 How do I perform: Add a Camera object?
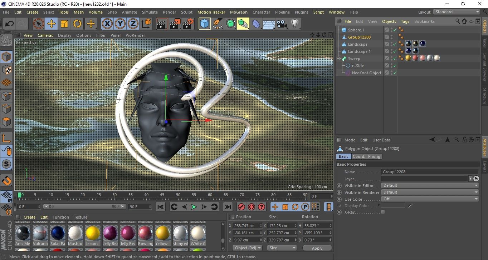click(x=282, y=24)
